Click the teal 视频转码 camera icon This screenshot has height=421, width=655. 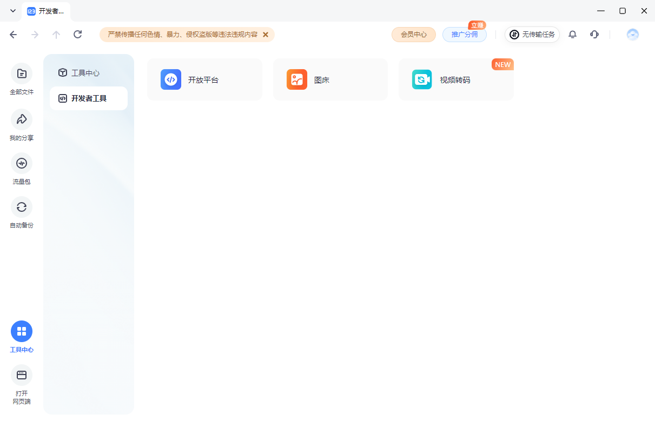pos(422,79)
